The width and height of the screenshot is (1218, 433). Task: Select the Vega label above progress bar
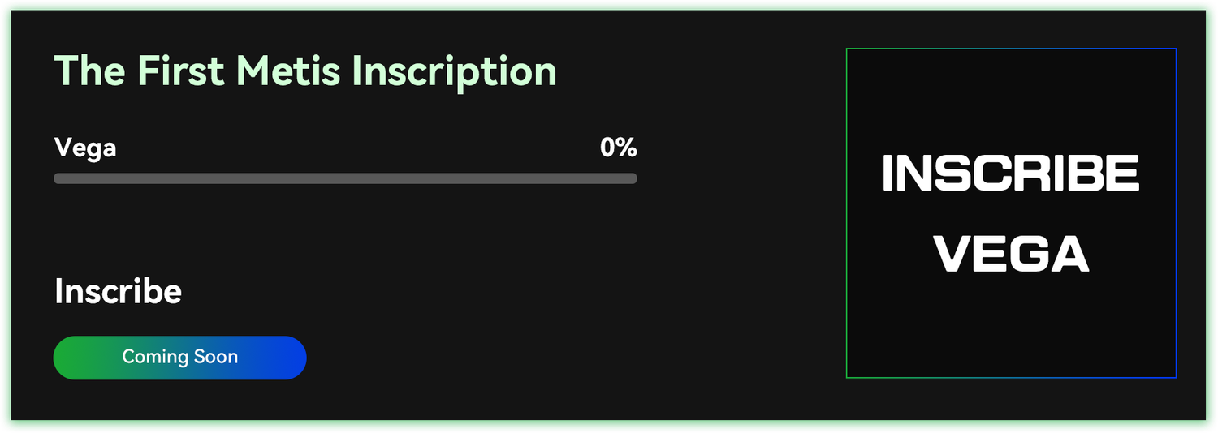click(85, 148)
